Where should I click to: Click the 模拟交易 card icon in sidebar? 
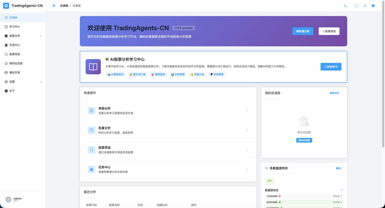tap(6, 72)
